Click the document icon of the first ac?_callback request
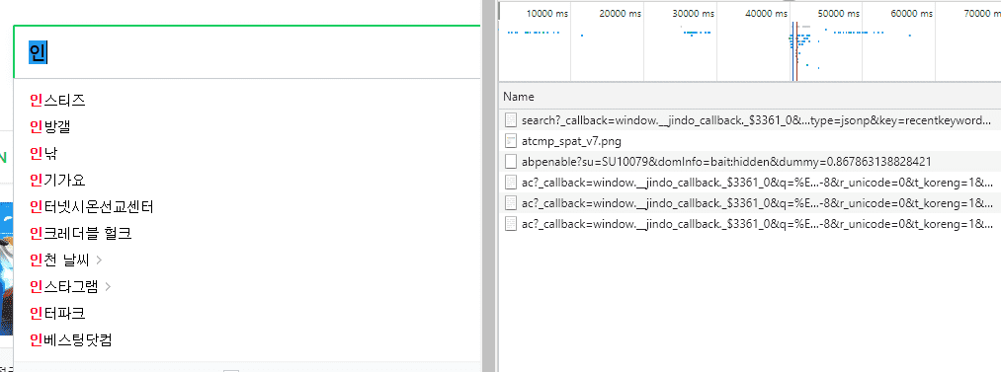This screenshot has height=372, width=1001. coord(510,182)
